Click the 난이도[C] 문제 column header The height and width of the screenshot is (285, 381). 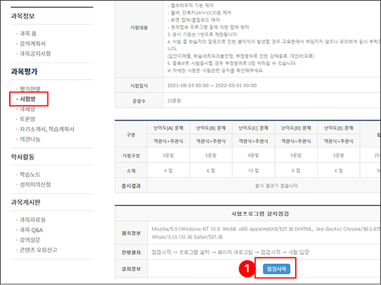click(254, 128)
